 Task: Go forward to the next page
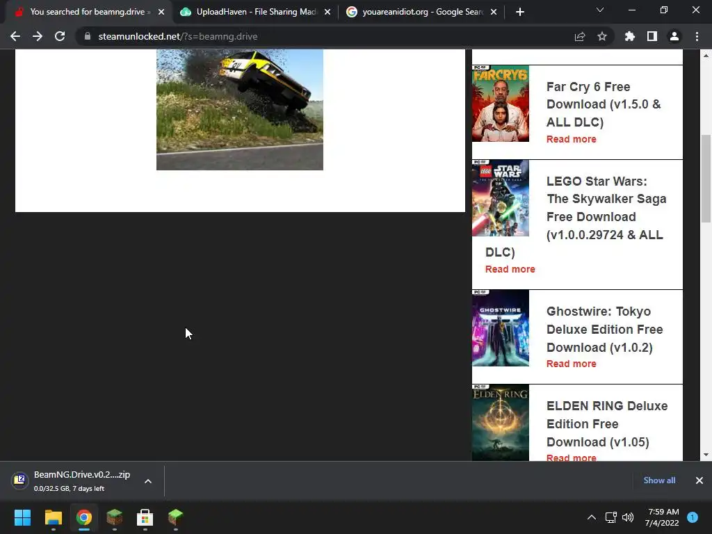point(38,36)
